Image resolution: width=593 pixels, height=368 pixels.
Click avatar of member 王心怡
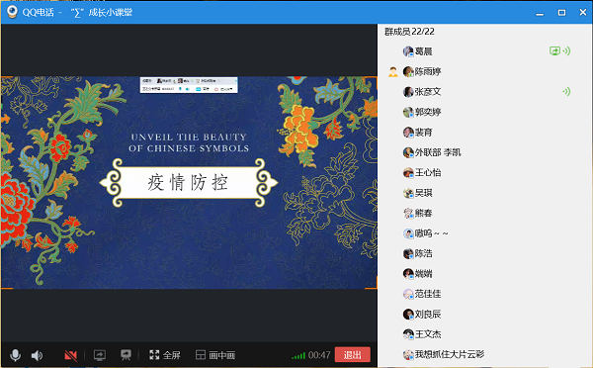pyautogui.click(x=408, y=173)
